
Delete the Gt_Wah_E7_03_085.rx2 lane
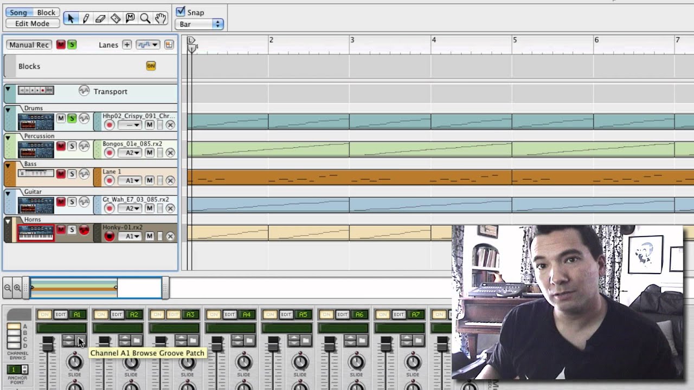click(170, 209)
